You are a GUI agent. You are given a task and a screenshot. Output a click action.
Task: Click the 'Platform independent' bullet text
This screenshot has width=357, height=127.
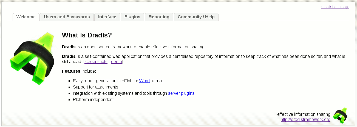tap(93, 100)
